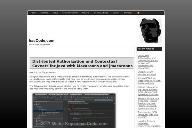
Task: Open the RSS feed icon
Action: click(138, 13)
